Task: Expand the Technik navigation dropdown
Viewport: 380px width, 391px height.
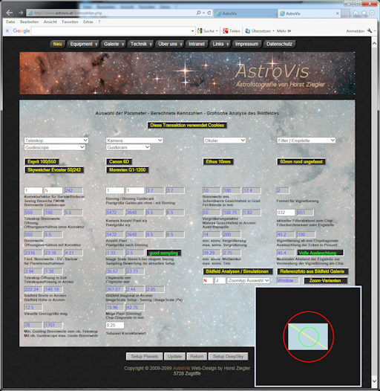Action: 141,44
